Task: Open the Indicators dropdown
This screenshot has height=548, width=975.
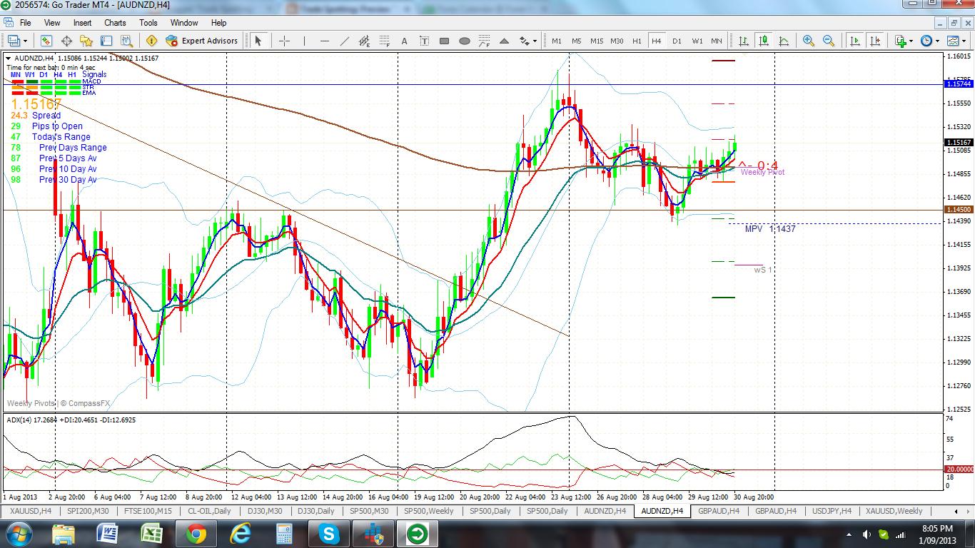Action: 901,41
